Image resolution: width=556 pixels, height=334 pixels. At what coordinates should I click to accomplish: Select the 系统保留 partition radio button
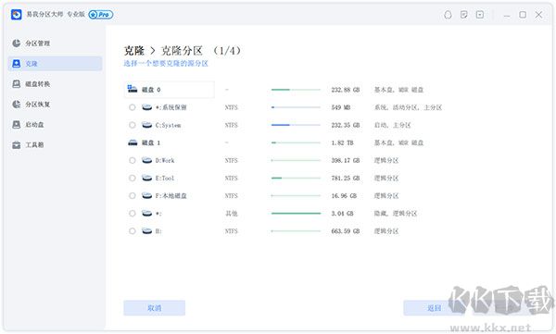tap(133, 107)
